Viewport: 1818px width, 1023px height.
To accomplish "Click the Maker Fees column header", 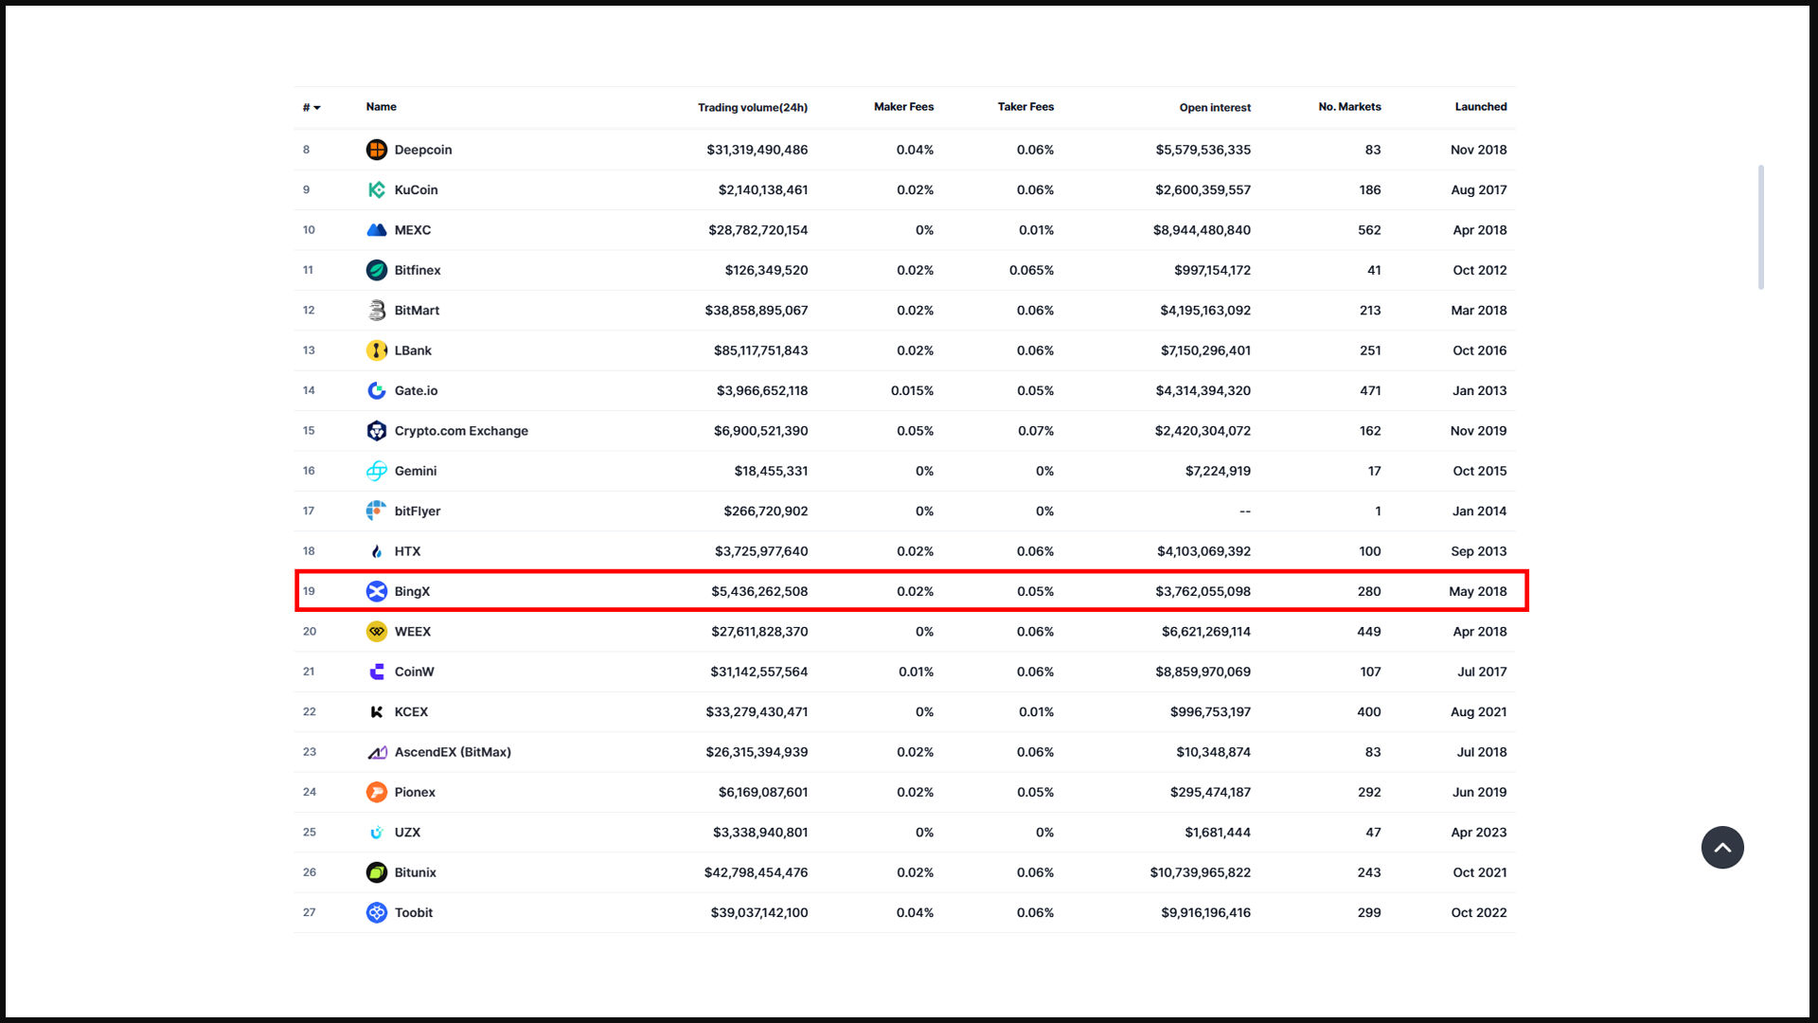I will click(x=902, y=107).
